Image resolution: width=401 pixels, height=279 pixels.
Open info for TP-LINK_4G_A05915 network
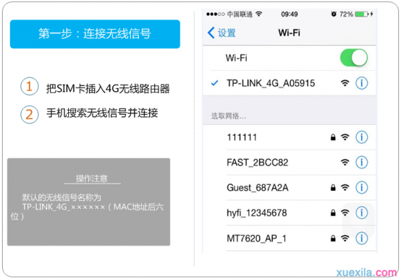coord(362,83)
